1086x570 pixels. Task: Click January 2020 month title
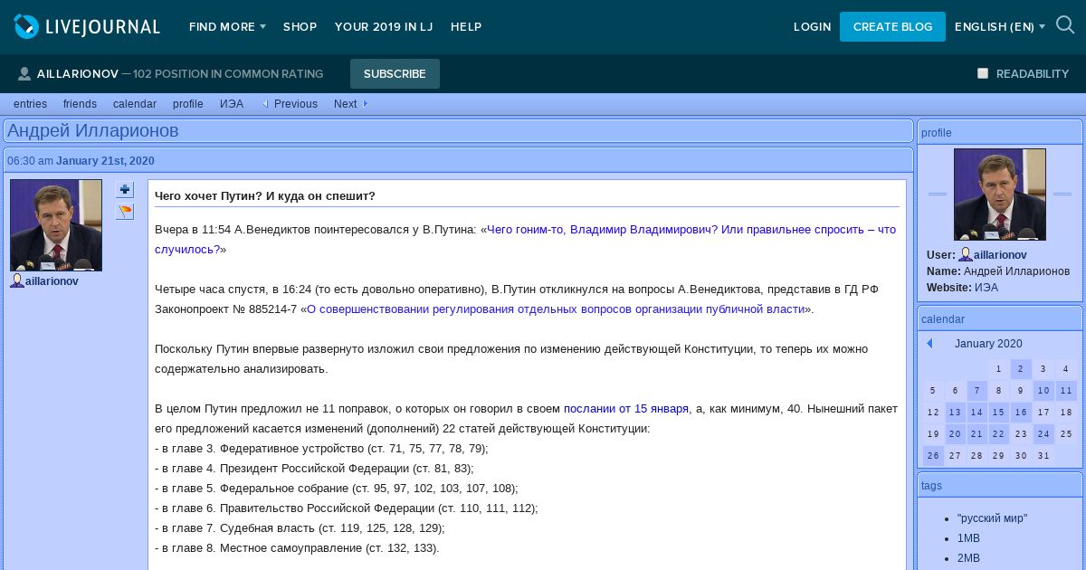988,344
